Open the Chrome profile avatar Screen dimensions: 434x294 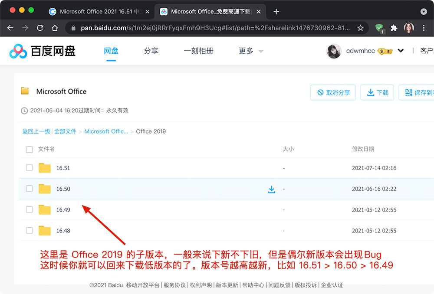pyautogui.click(x=409, y=28)
